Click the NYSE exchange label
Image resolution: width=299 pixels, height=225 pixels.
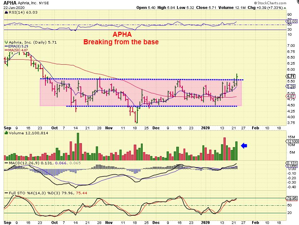(44, 3)
